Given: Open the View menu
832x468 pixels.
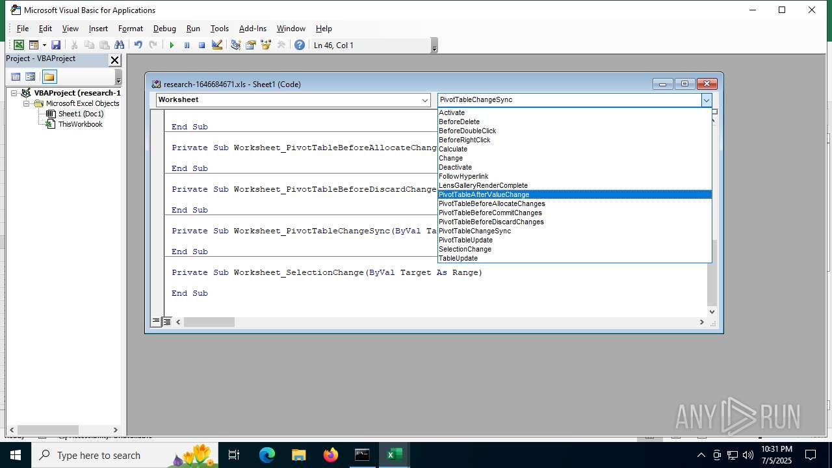Looking at the screenshot, I should [x=70, y=29].
